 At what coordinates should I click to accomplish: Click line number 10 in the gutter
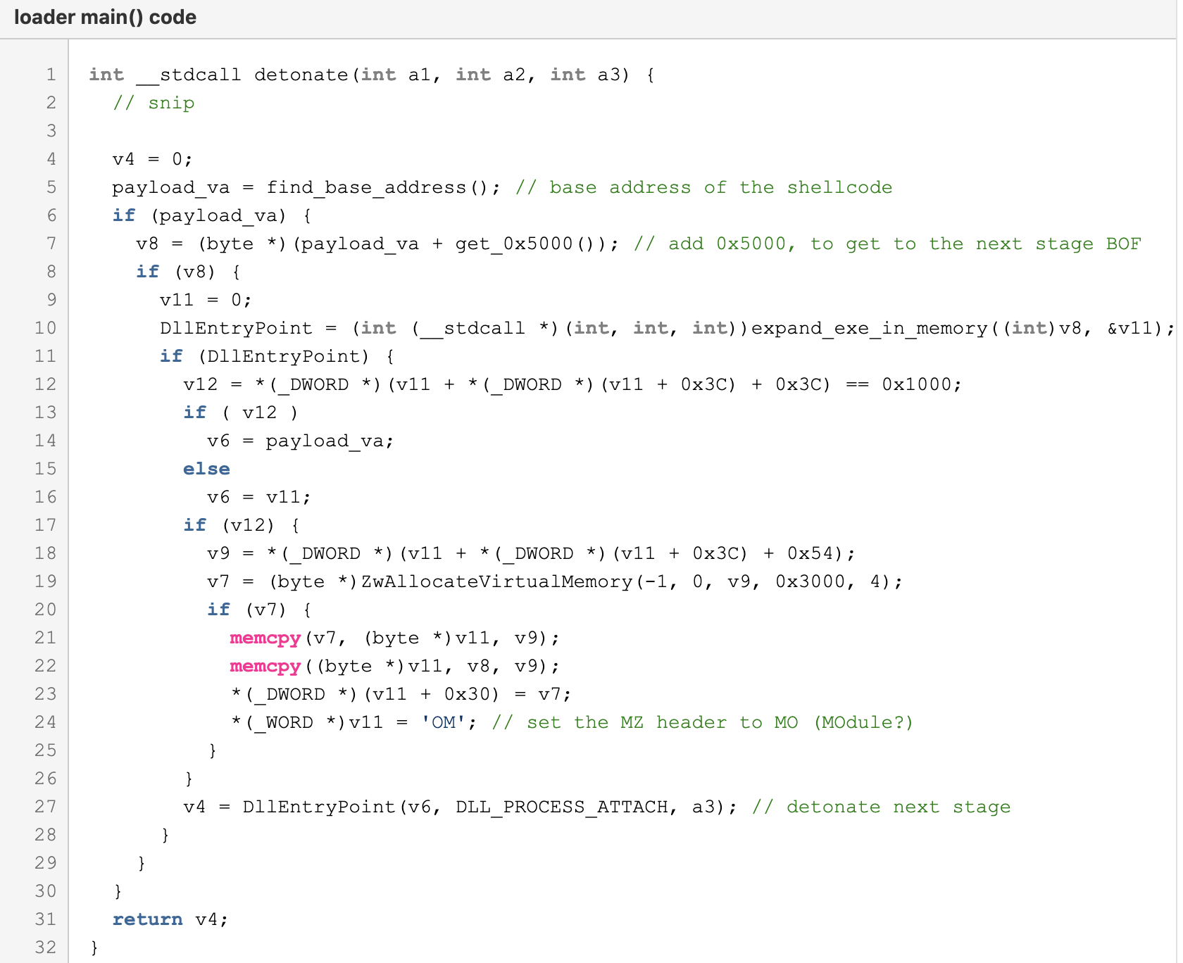point(45,328)
